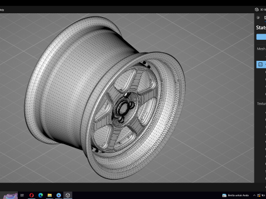
Task: Launch Microsoft Edge from taskbar
Action: [x=40, y=195]
